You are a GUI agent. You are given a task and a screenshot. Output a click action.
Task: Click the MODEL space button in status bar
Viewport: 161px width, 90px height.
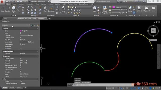point(109,88)
